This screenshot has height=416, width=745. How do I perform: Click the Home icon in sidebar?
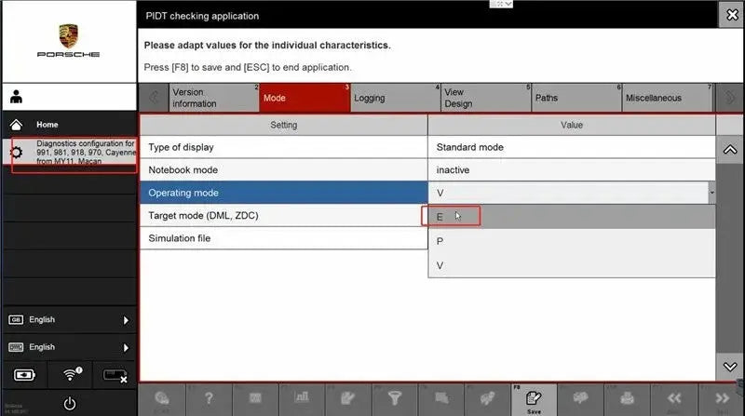17,124
